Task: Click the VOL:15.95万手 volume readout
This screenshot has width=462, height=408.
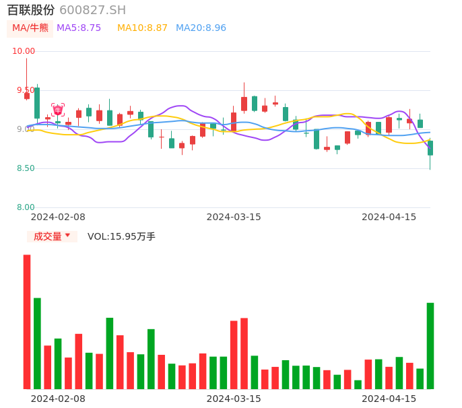Action: pyautogui.click(x=121, y=236)
